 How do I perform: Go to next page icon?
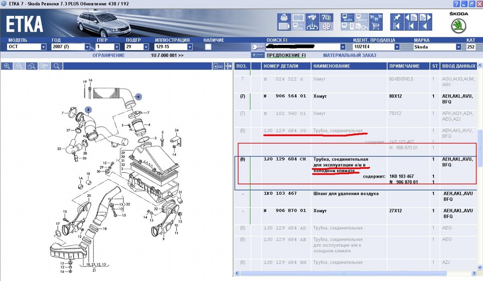click(425, 18)
